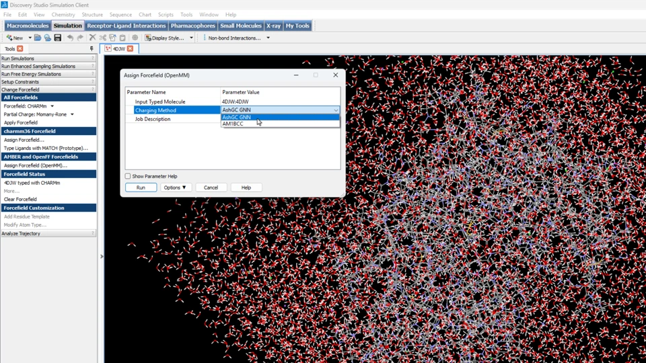Click 4DJW typed with CHARMm status
This screenshot has height=363, width=646.
pyautogui.click(x=32, y=183)
